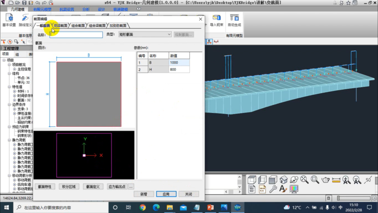
Task: Open Chrome from the Windows taskbar
Action: tap(142, 208)
